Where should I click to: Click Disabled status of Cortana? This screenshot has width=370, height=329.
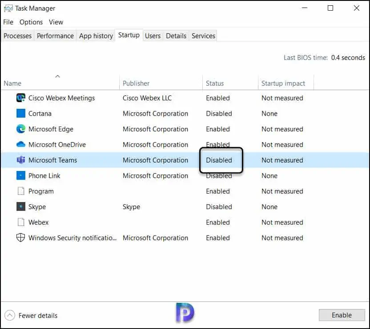(219, 113)
